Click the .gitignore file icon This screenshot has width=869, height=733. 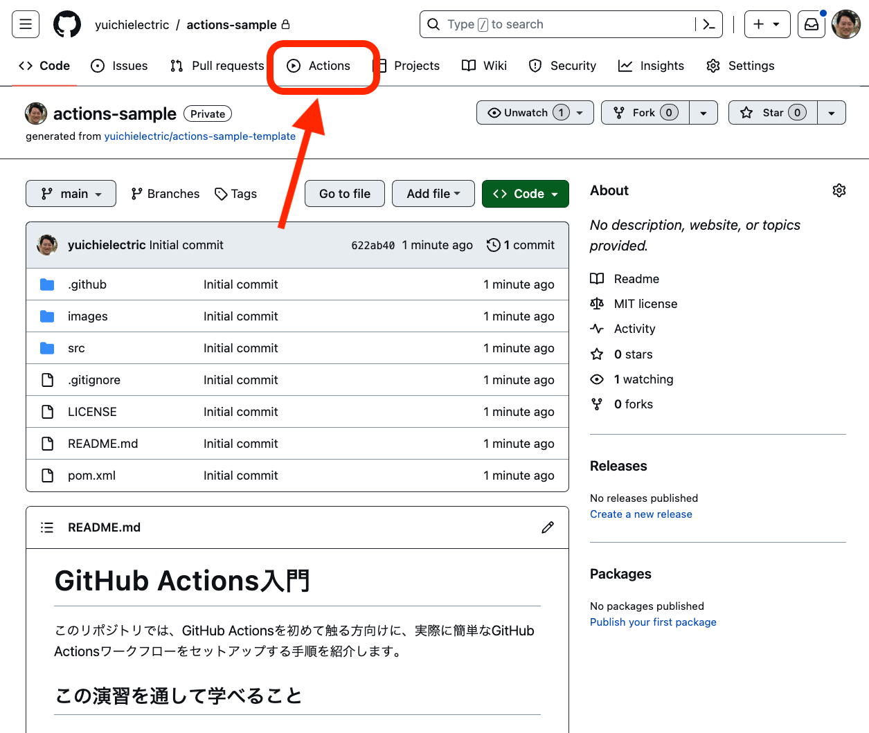coord(47,380)
